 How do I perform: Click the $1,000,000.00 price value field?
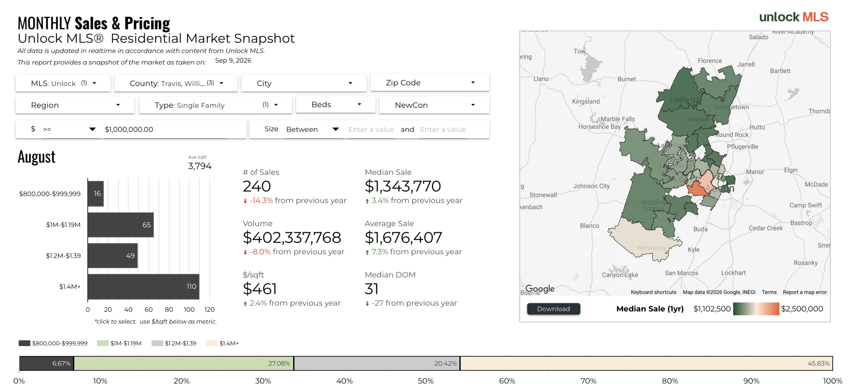click(166, 130)
